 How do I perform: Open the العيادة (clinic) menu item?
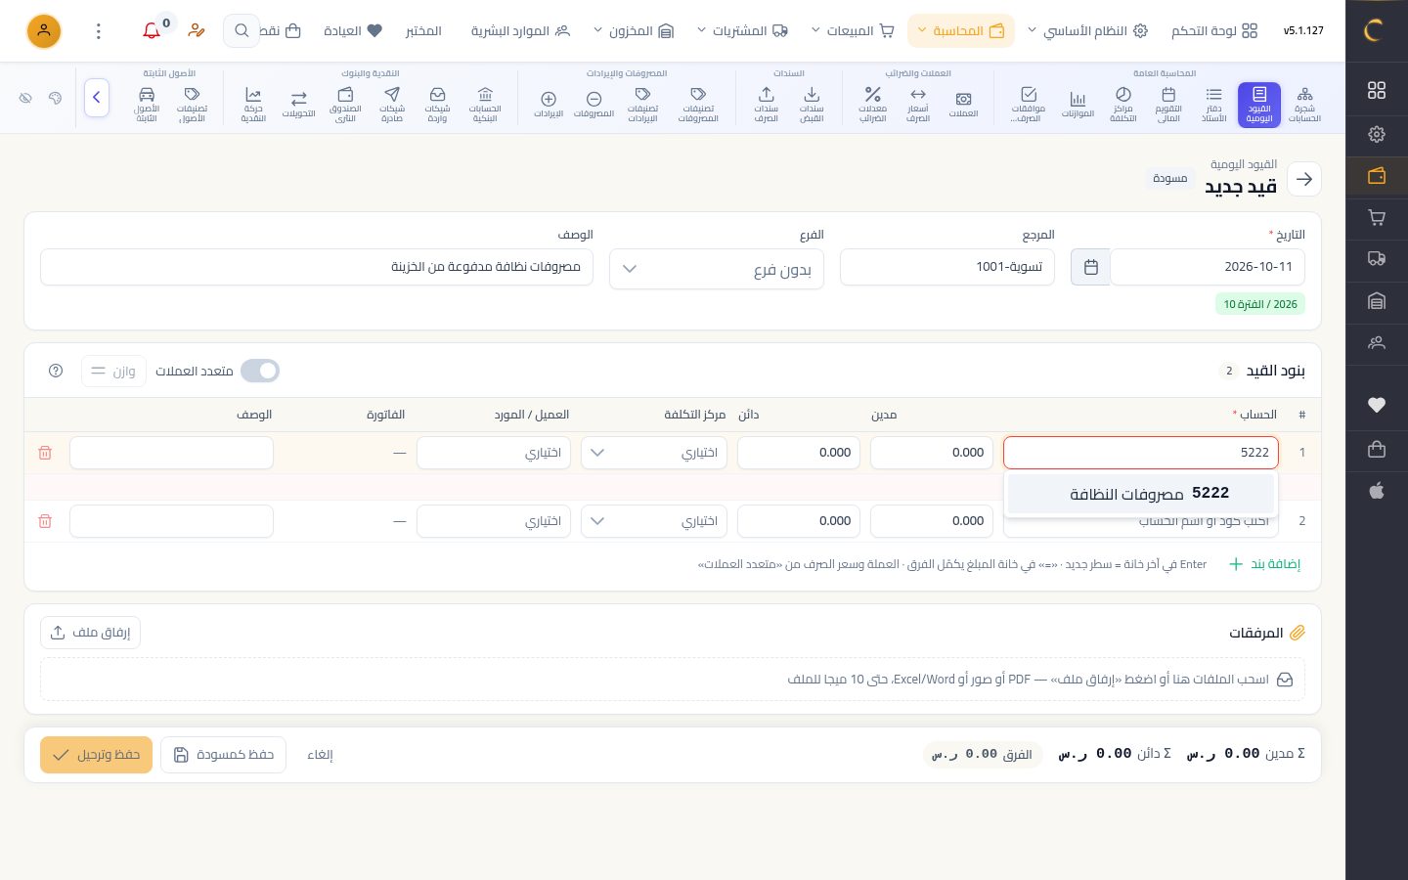pos(353,31)
